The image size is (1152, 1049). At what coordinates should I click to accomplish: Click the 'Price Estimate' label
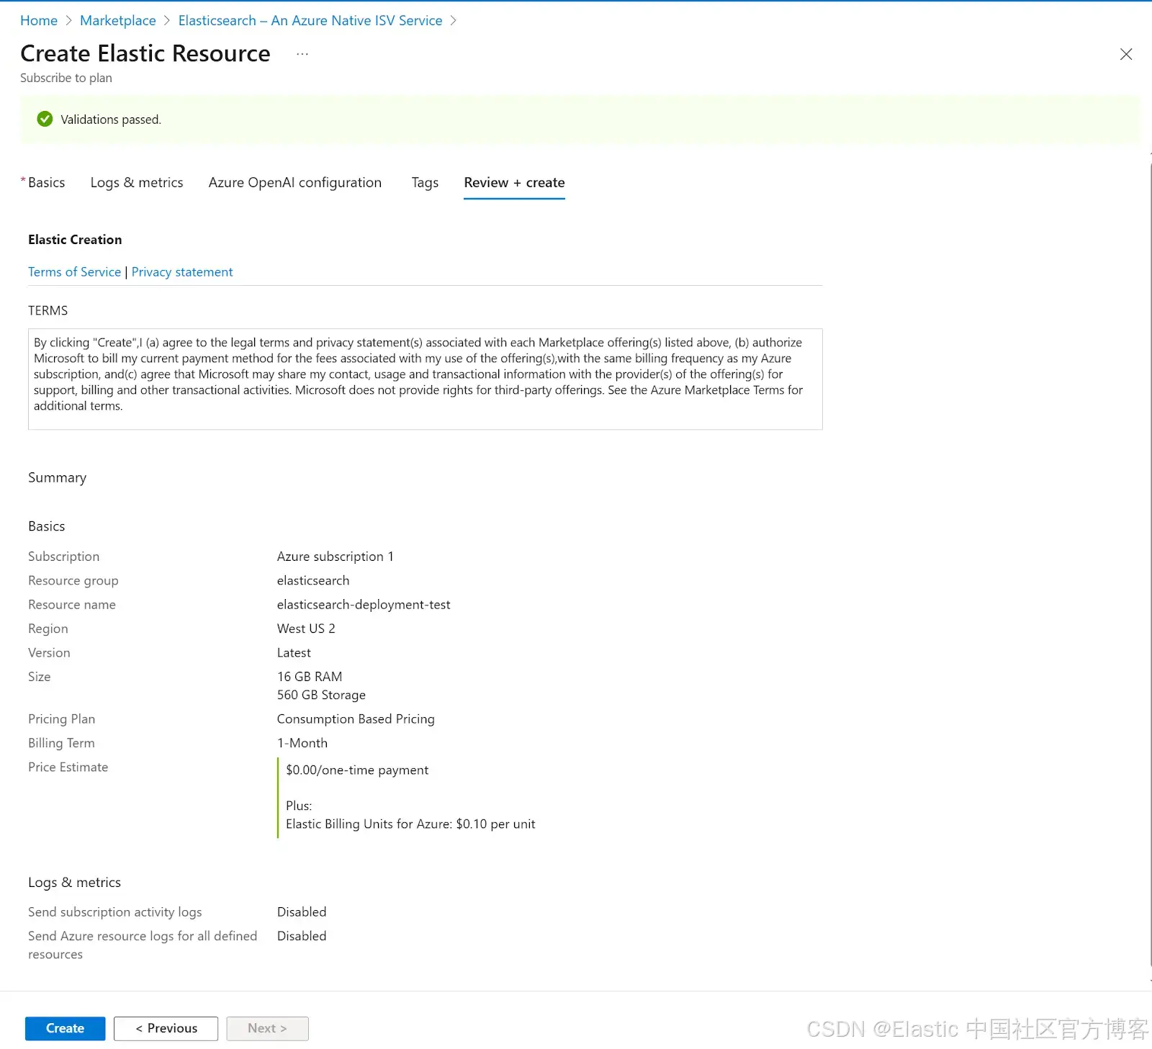coord(68,767)
